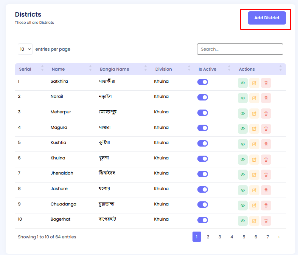Sort the table by Name column
The width and height of the screenshot is (298, 255).
[x=58, y=69]
